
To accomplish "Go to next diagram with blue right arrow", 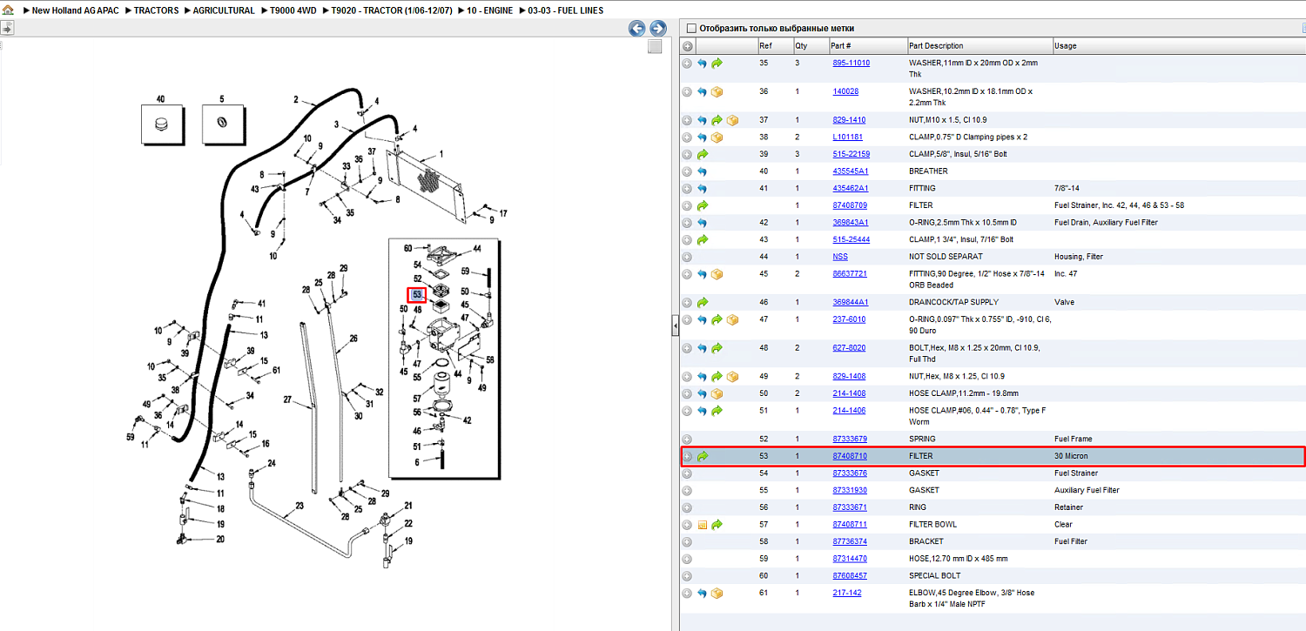I will pos(658,29).
